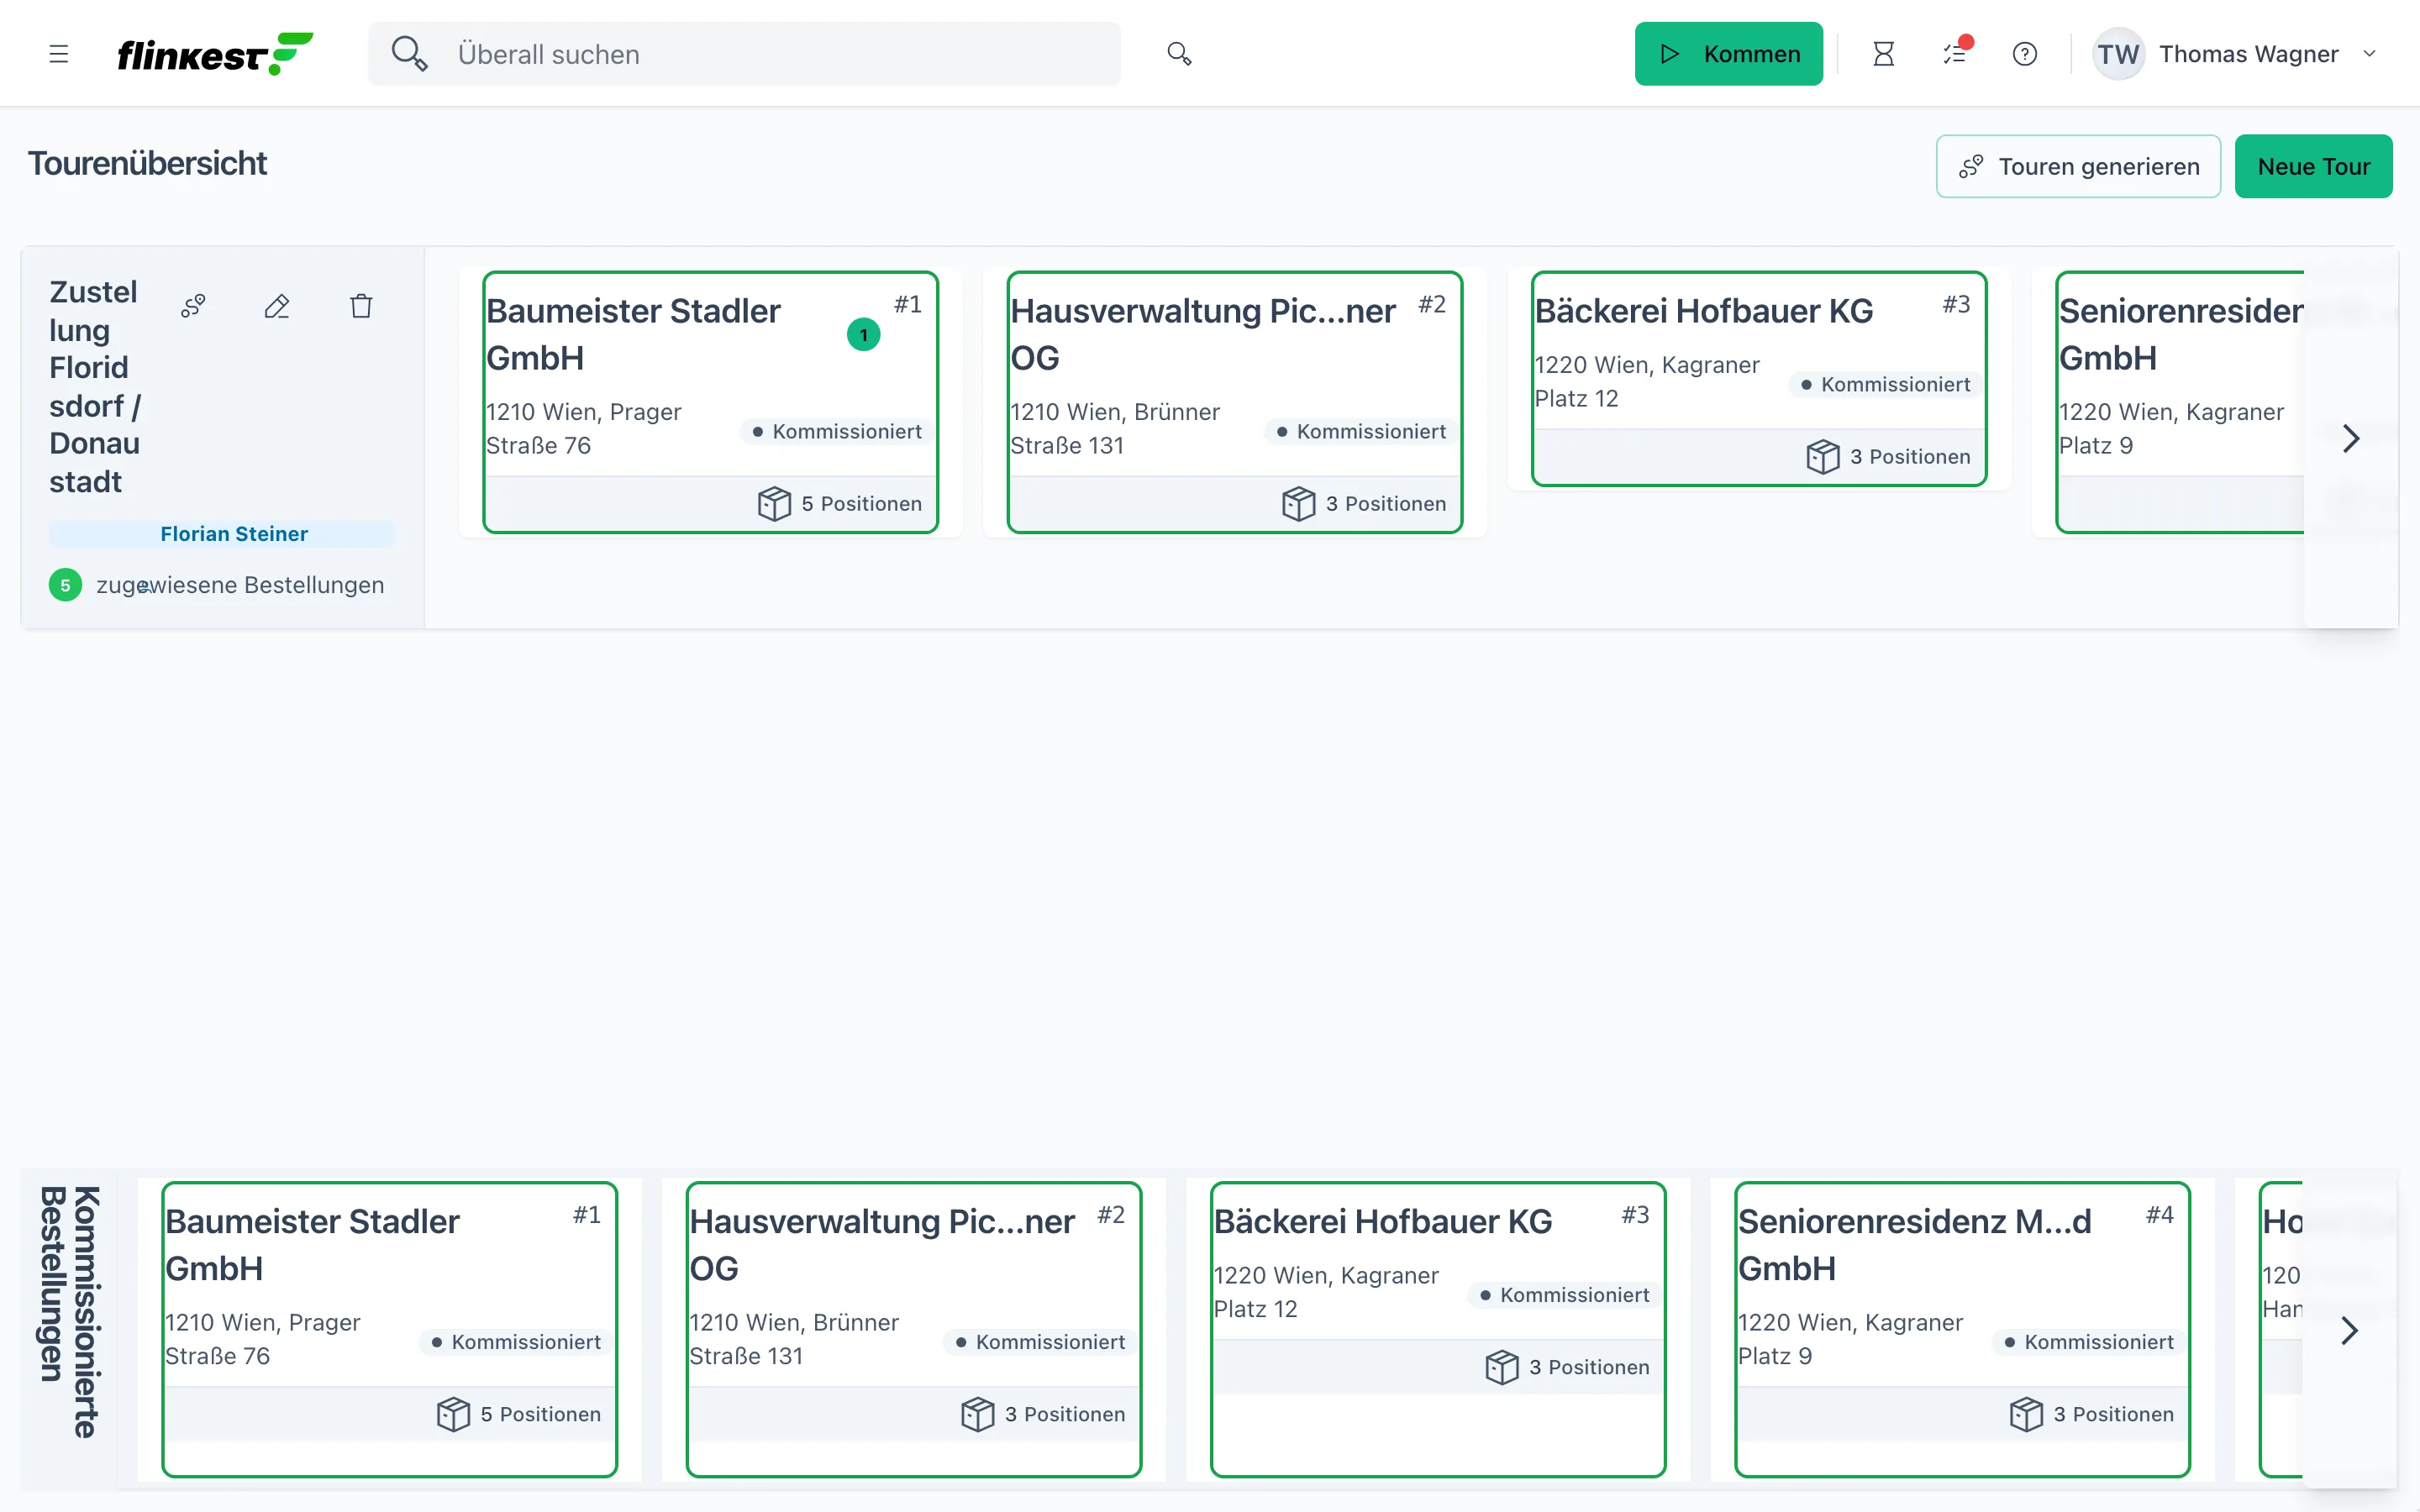The height and width of the screenshot is (1512, 2420).
Task: Click the Kommen clock-in button
Action: [1729, 54]
